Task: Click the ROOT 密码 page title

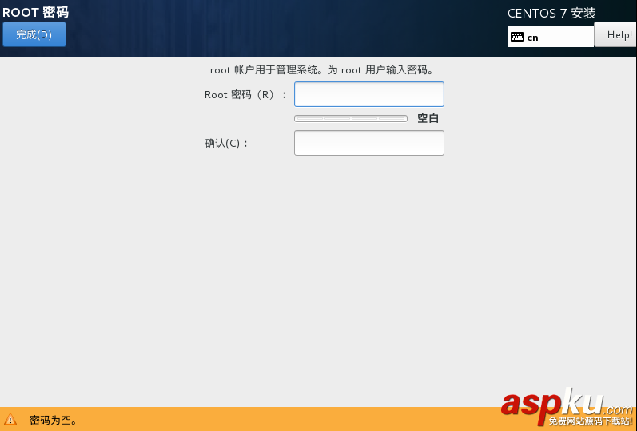Action: tap(36, 12)
